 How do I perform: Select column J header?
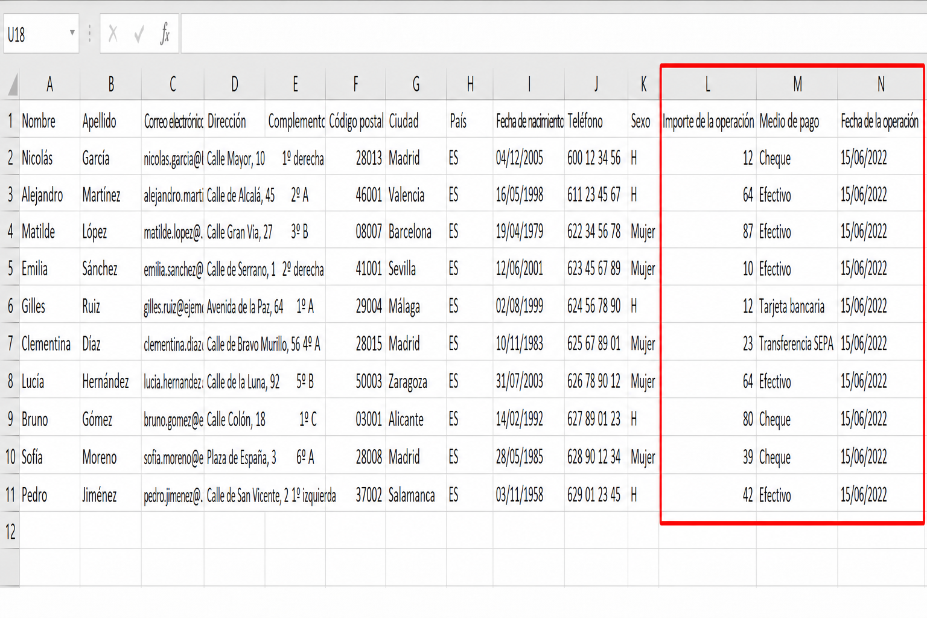[596, 84]
